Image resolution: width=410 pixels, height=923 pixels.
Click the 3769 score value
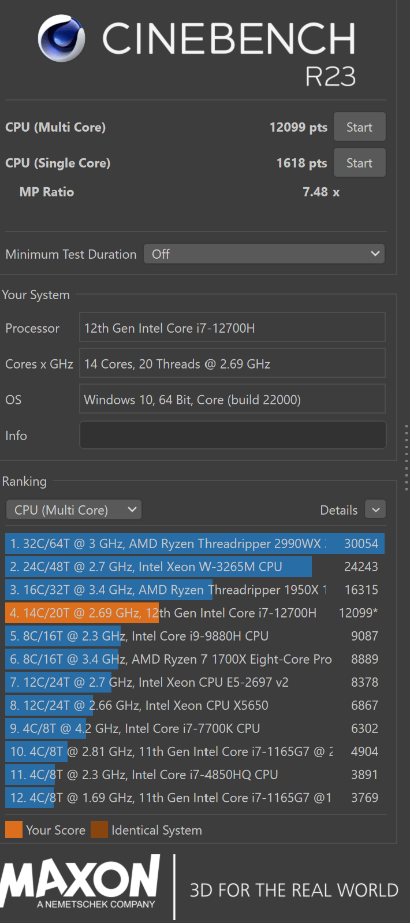[365, 798]
